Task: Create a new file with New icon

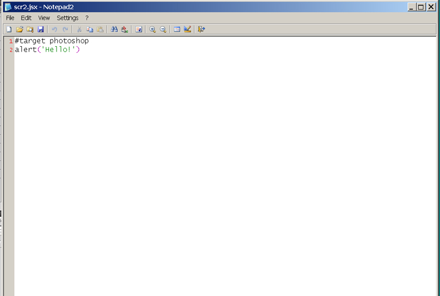Action: tap(9, 29)
